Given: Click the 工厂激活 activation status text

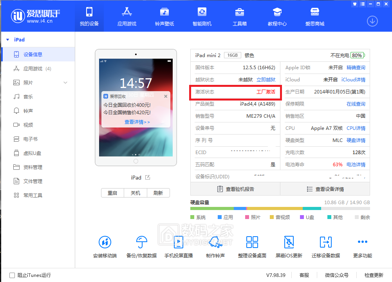Looking at the screenshot, I should click(266, 92).
